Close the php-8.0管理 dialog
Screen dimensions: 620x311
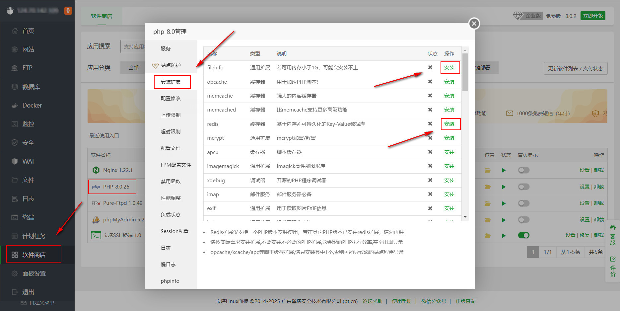(x=474, y=24)
